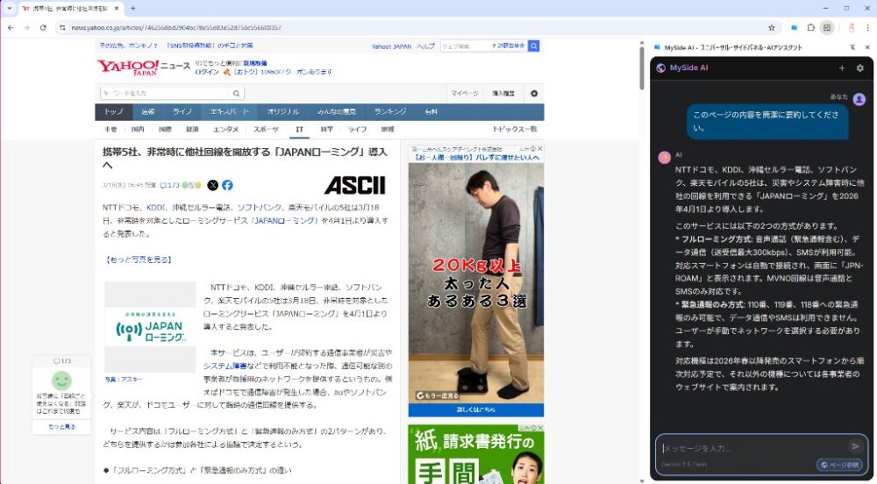This screenshot has height=484, width=877.
Task: Click the Yahoo News settings gear icon
Action: tap(533, 93)
